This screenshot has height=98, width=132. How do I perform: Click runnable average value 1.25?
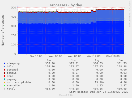pyautogui.click(x=100, y=86)
